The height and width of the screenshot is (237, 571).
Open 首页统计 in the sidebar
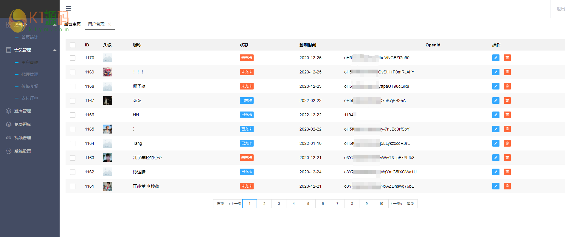tap(30, 37)
